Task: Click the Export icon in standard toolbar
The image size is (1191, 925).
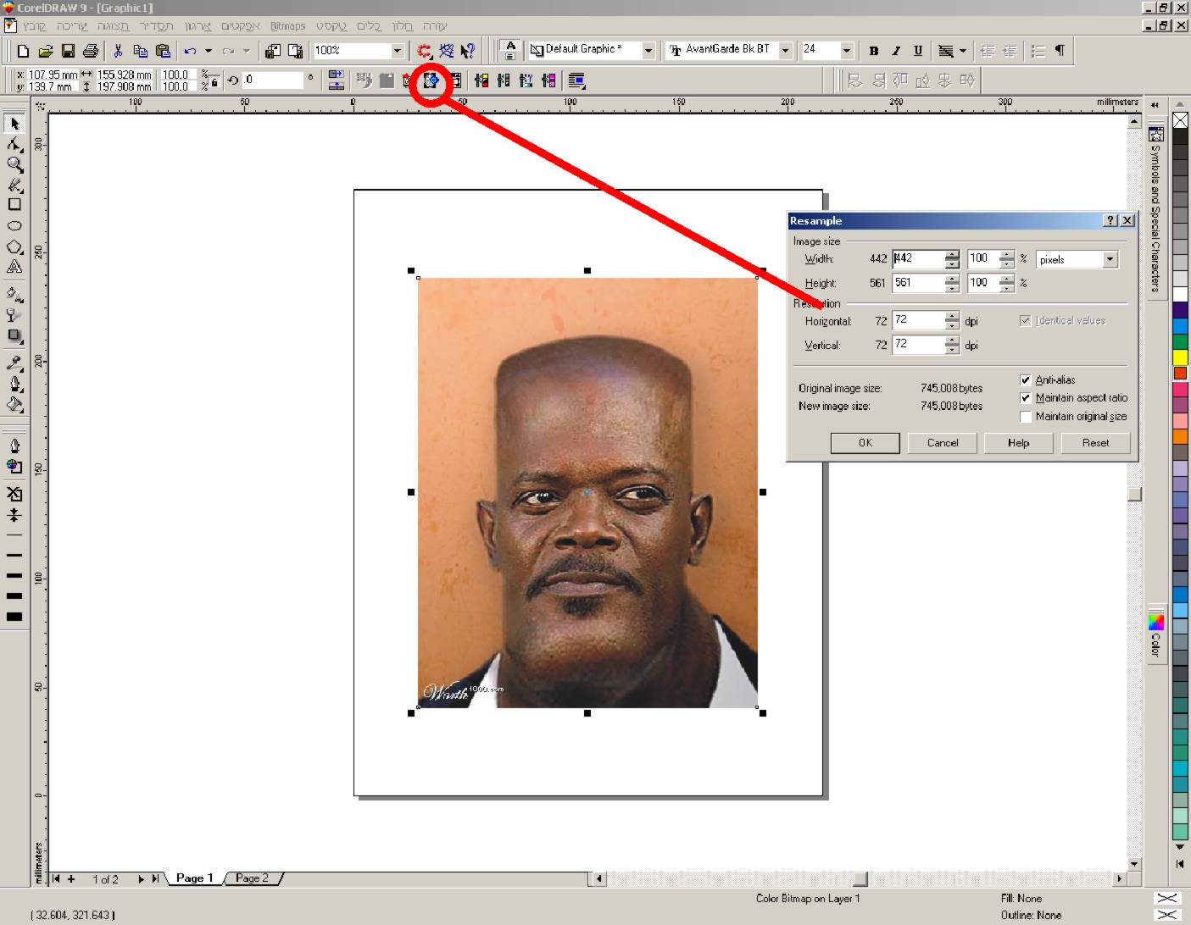Action: click(296, 51)
